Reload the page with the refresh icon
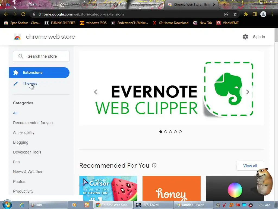 (23, 14)
